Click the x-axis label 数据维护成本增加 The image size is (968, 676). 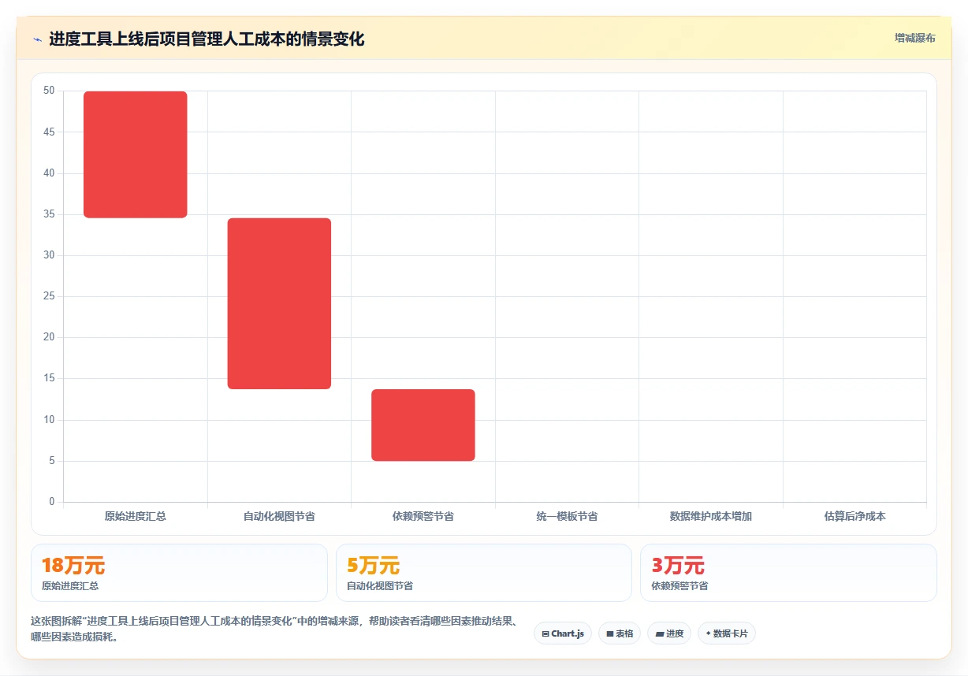(x=711, y=517)
